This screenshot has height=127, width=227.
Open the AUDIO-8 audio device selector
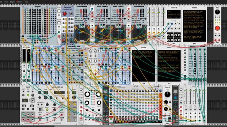click(174, 14)
